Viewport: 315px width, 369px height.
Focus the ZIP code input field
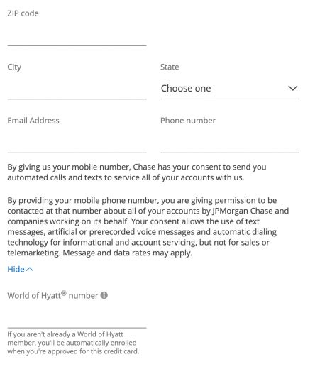tap(77, 35)
